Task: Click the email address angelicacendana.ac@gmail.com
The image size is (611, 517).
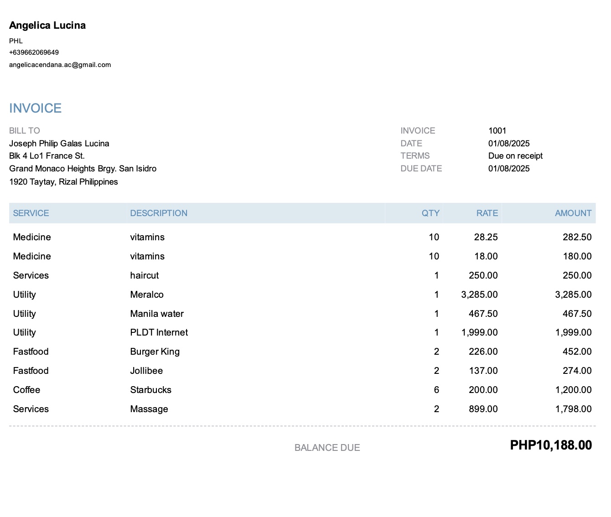Action: pos(60,65)
